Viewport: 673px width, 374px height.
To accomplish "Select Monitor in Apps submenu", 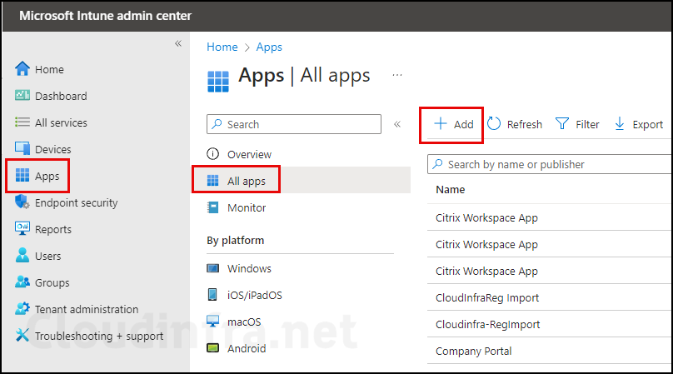I will (247, 208).
